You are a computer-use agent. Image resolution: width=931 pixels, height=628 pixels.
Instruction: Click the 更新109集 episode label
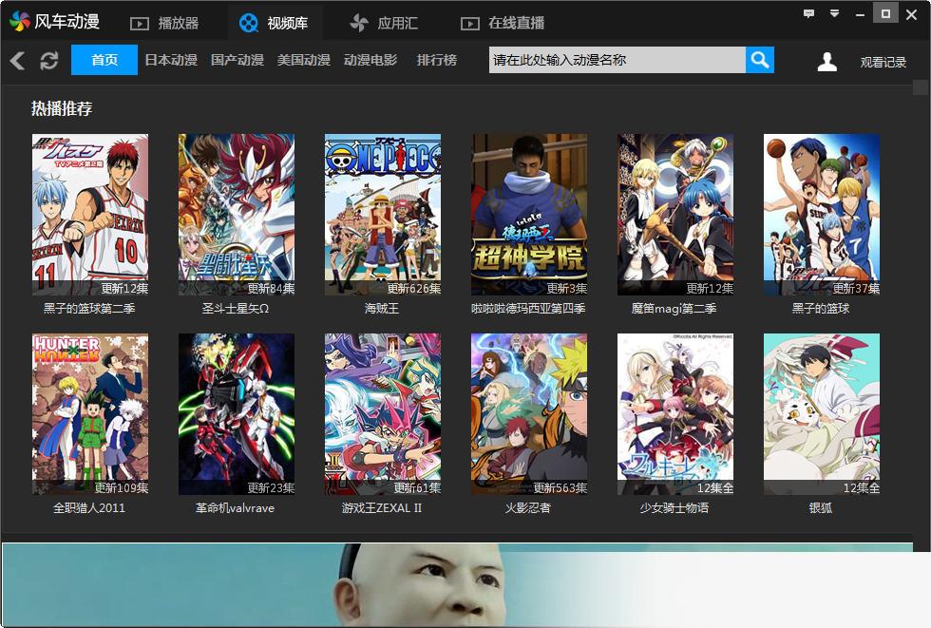coord(122,488)
